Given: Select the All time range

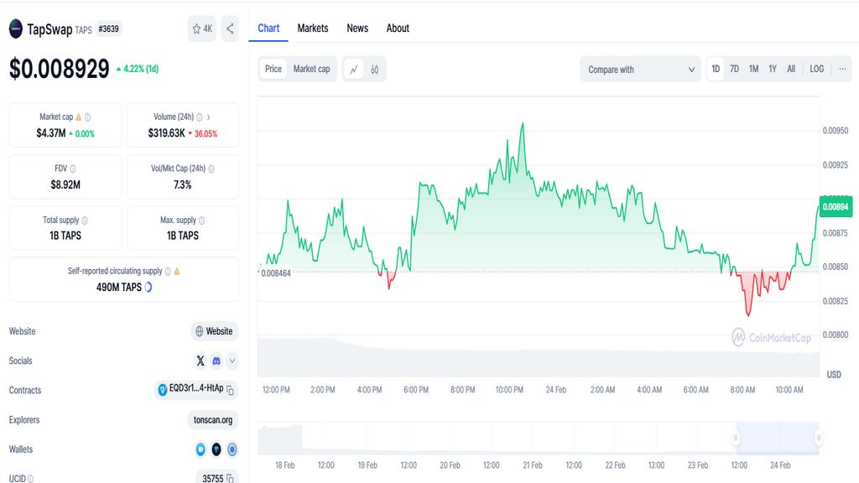Looking at the screenshot, I should coord(791,69).
